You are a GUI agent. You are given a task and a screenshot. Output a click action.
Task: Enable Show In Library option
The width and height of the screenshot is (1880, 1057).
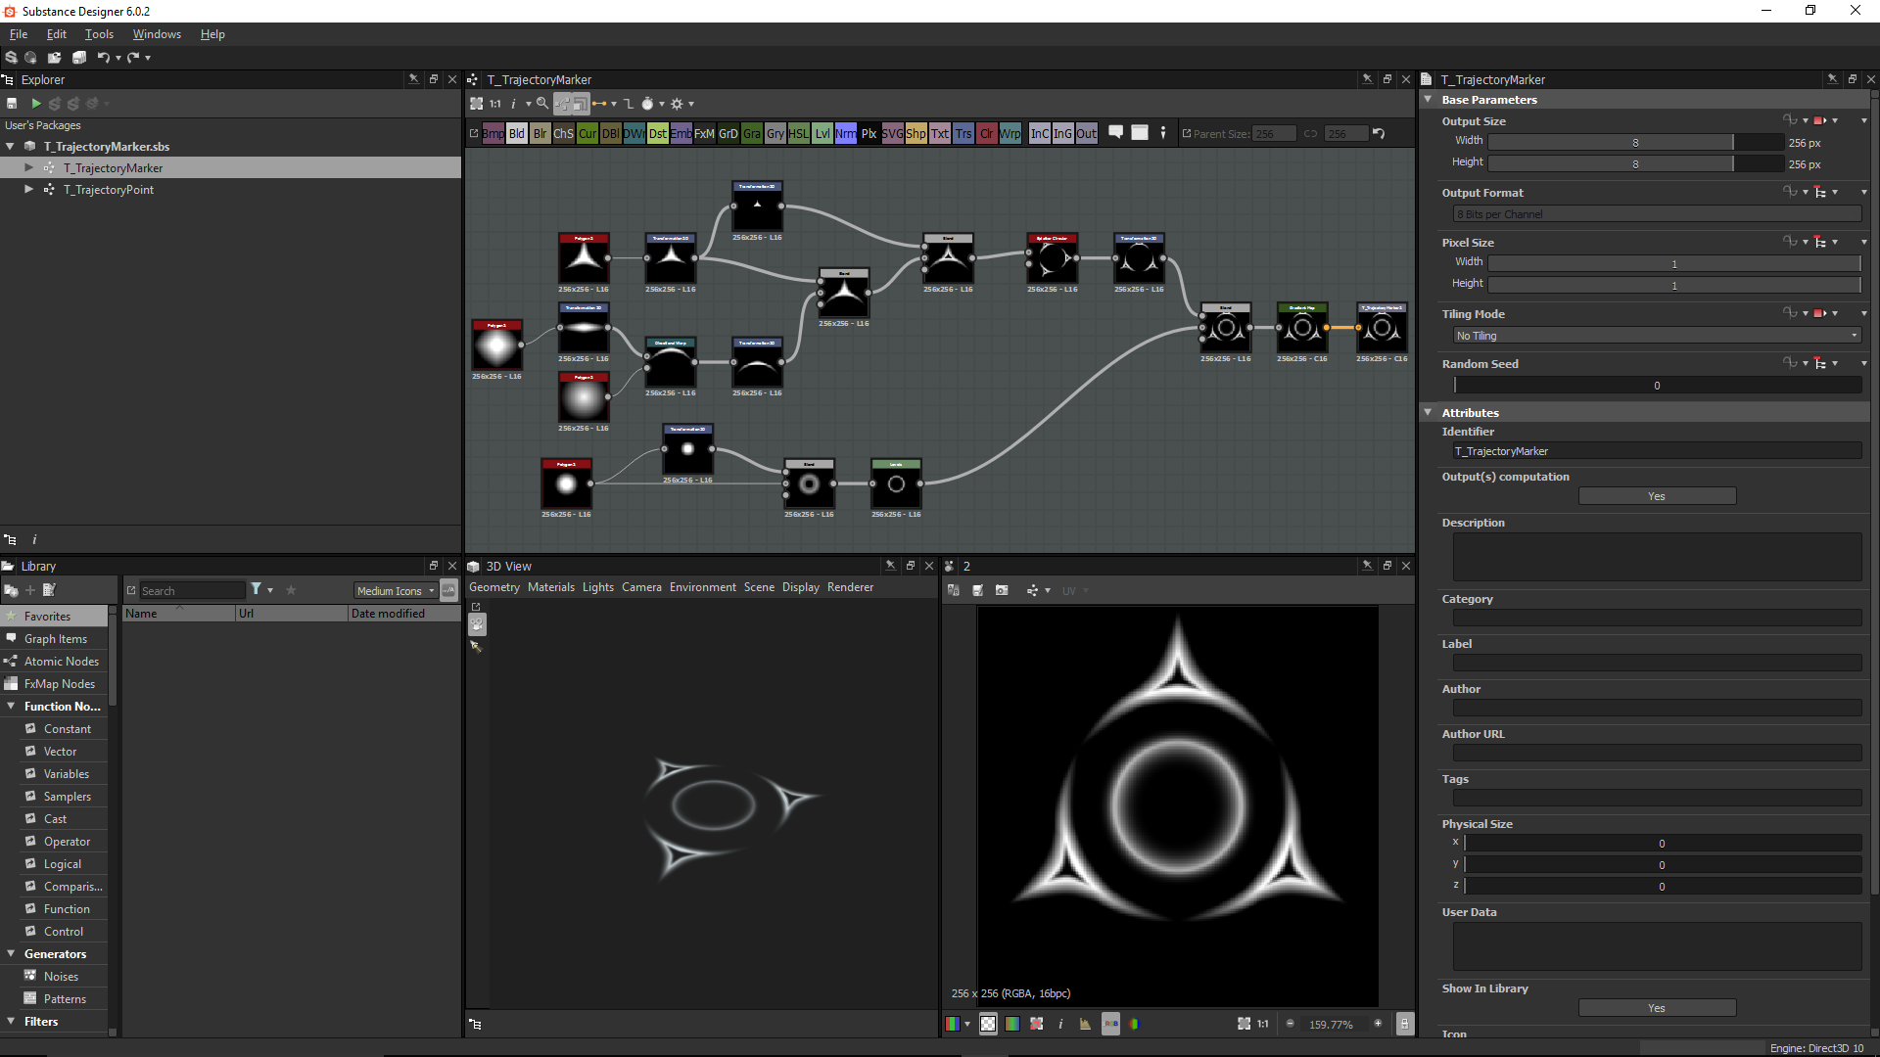(x=1658, y=1008)
